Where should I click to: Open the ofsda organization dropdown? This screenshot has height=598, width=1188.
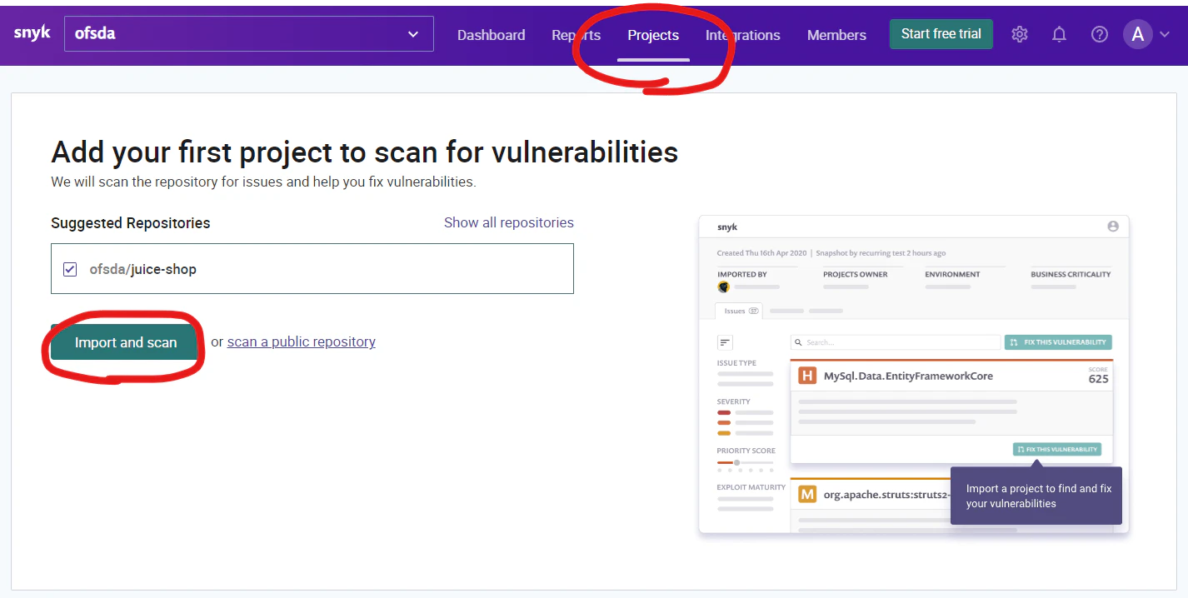[x=249, y=34]
